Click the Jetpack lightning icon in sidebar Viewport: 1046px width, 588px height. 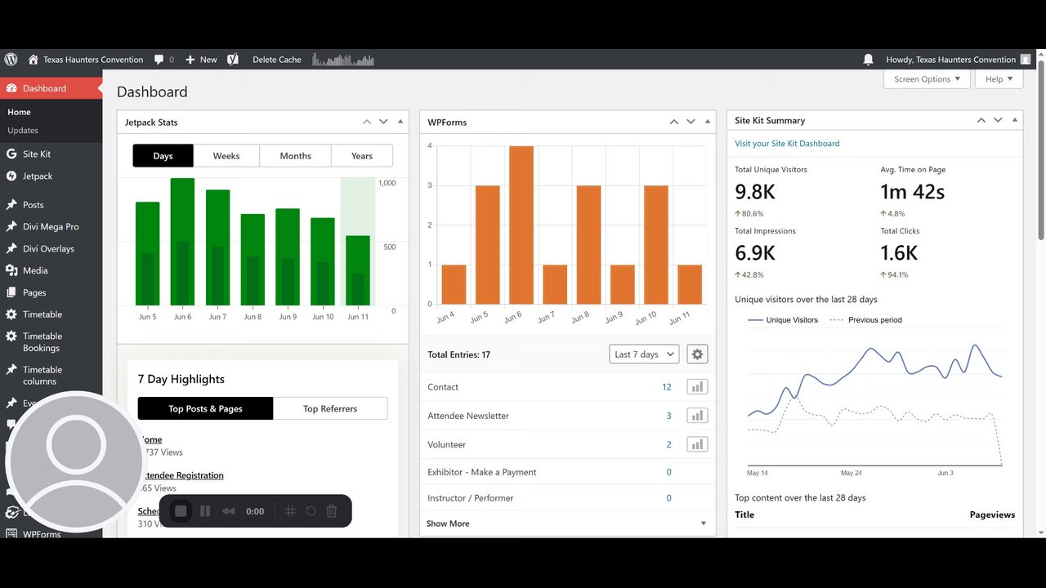11,176
